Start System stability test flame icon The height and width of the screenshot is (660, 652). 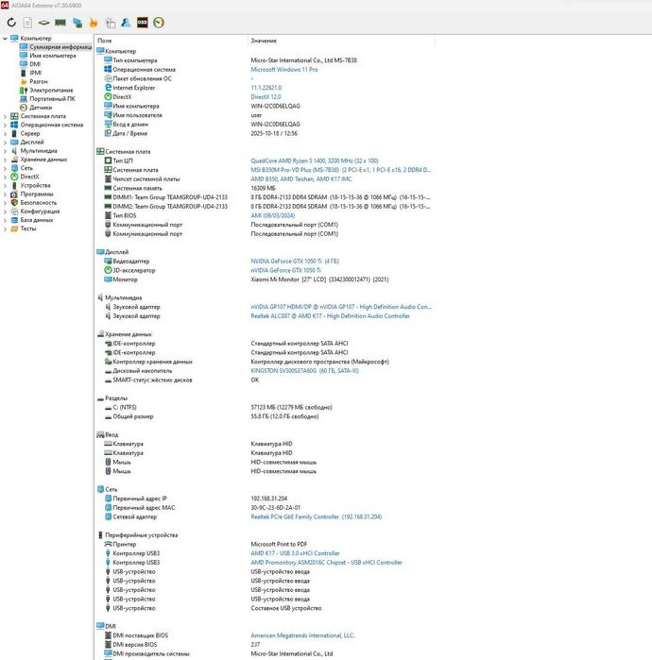94,23
